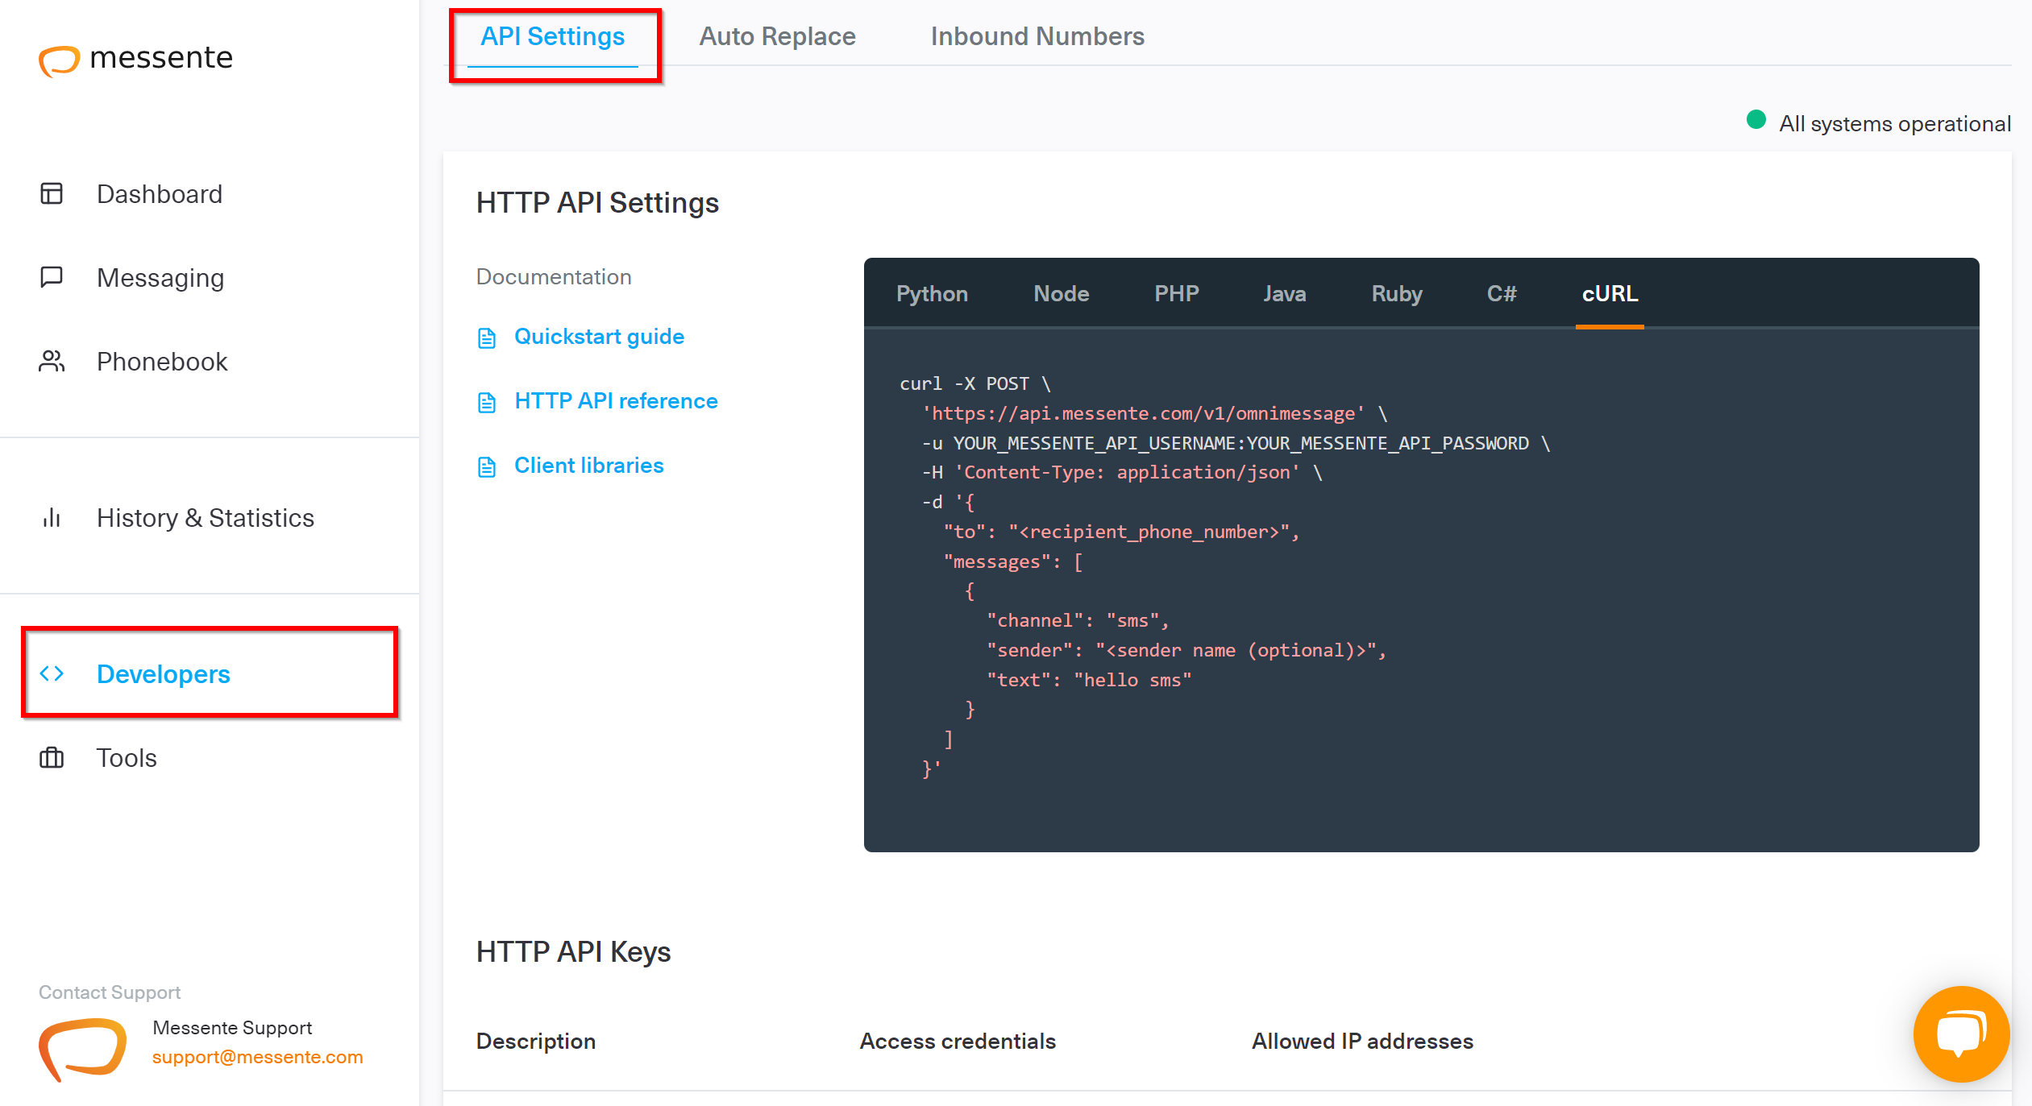2032x1106 pixels.
Task: Open the Dashboard page
Action: (160, 194)
